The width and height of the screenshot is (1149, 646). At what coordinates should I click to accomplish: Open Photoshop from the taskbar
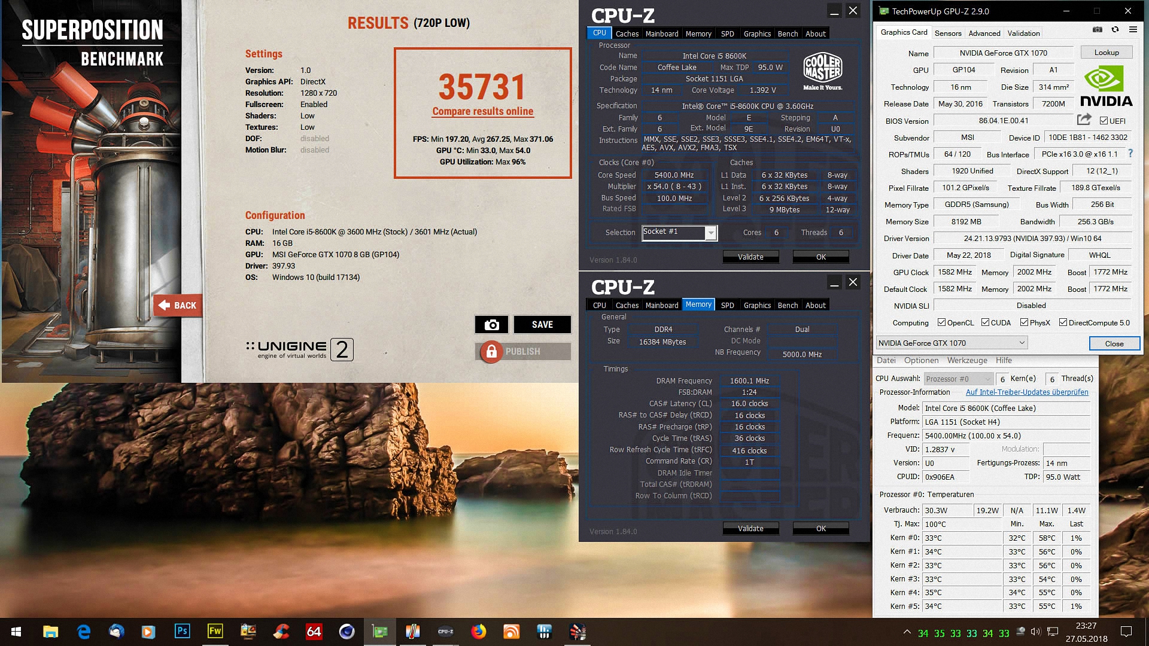click(x=183, y=631)
